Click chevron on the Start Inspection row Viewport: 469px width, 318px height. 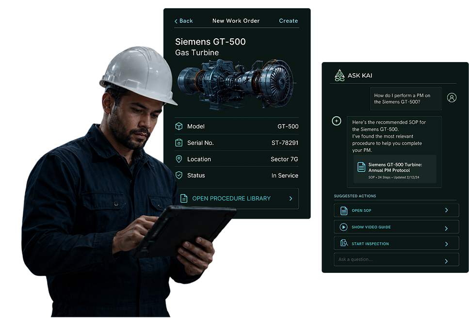pos(446,244)
